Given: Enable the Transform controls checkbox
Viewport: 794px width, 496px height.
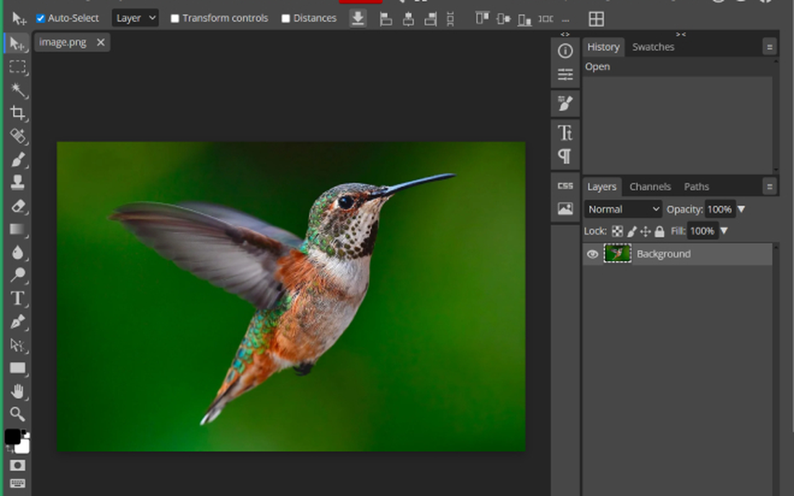Looking at the screenshot, I should click(x=175, y=19).
